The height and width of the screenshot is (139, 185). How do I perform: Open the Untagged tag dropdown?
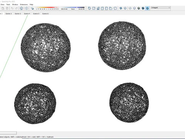[161, 8]
